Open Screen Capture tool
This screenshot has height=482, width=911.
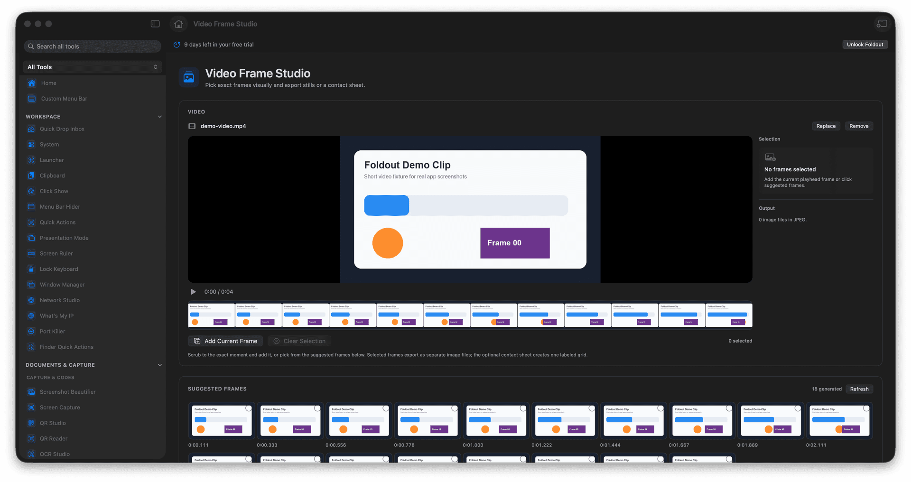click(93, 408)
